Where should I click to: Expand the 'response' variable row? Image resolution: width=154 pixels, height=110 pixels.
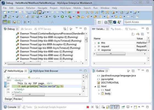pyautogui.click(x=95, y=50)
